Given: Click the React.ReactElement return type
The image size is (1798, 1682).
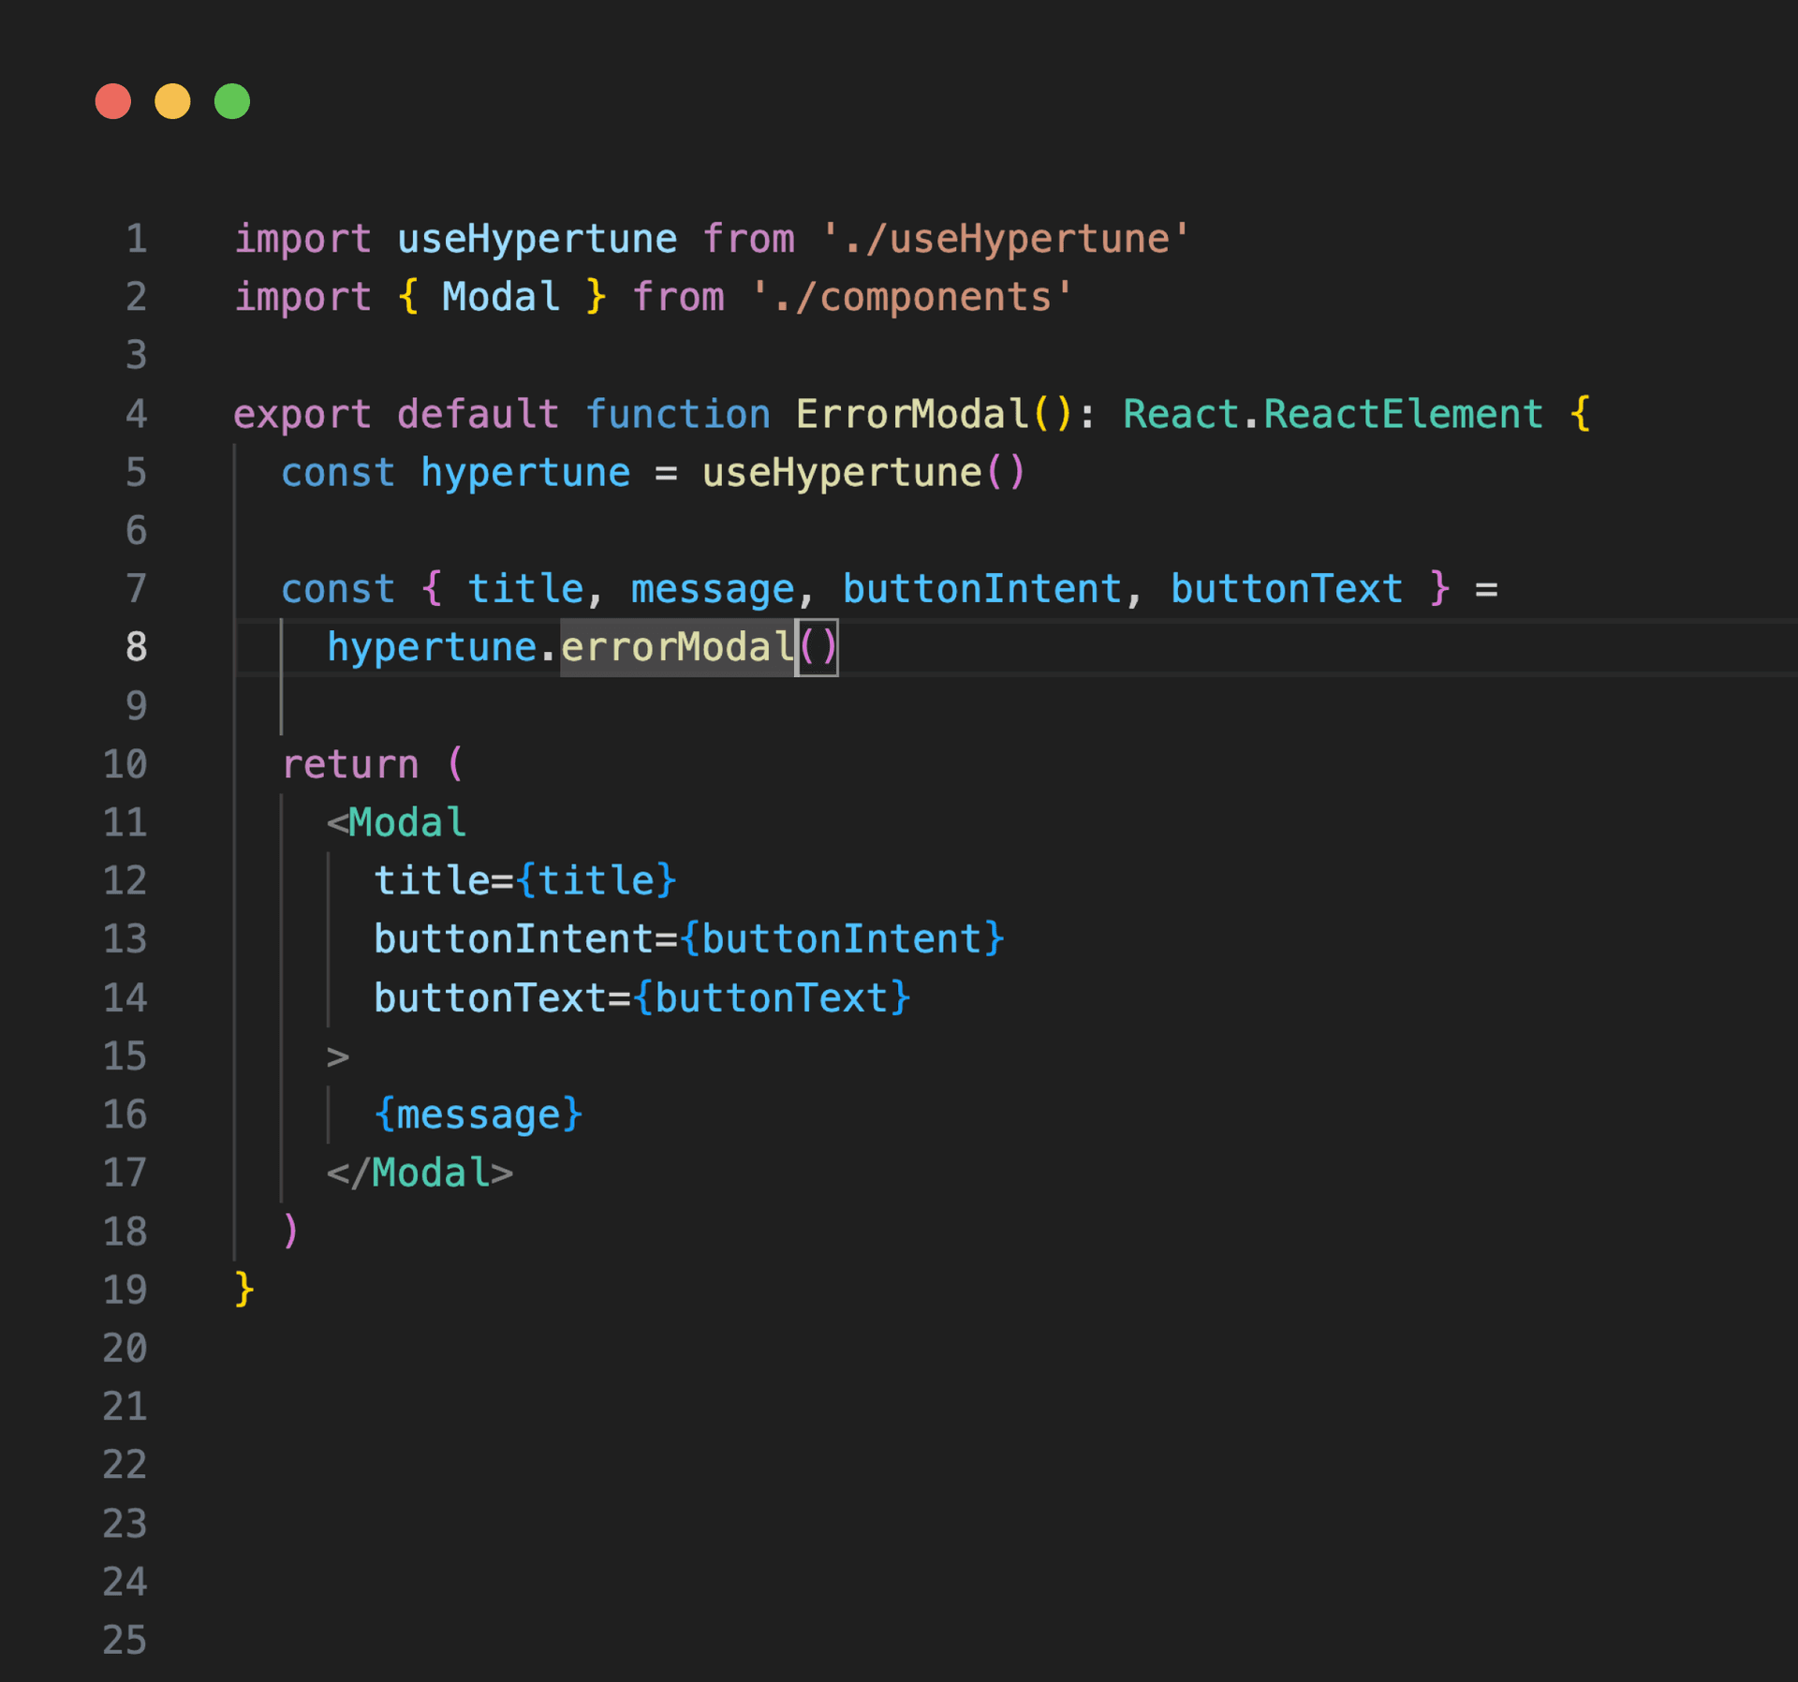Looking at the screenshot, I should [x=1332, y=413].
